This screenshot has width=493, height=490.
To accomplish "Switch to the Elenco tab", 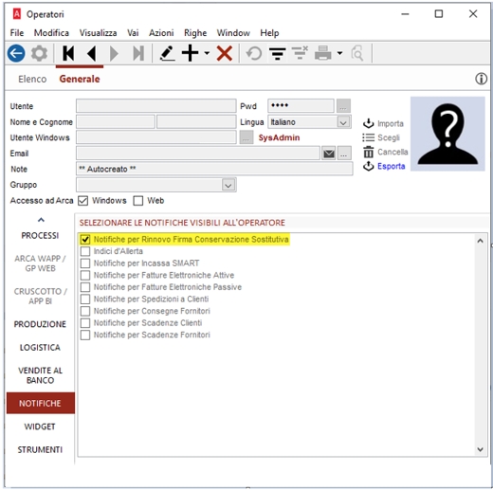I will coord(32,79).
